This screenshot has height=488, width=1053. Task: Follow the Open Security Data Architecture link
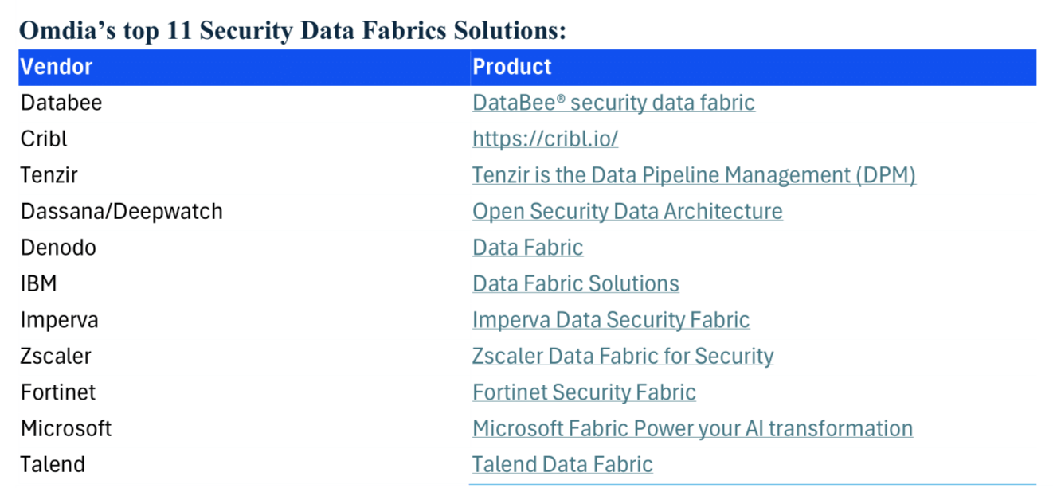[627, 212]
